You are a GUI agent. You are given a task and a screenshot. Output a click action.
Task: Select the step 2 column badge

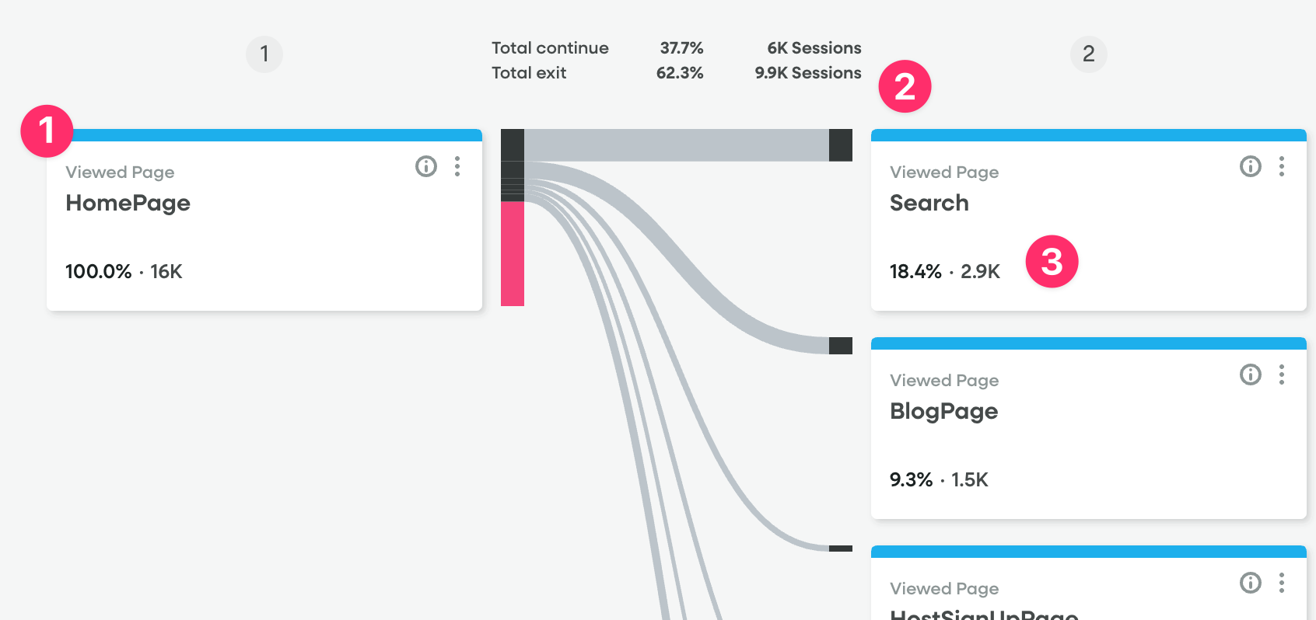1089,54
